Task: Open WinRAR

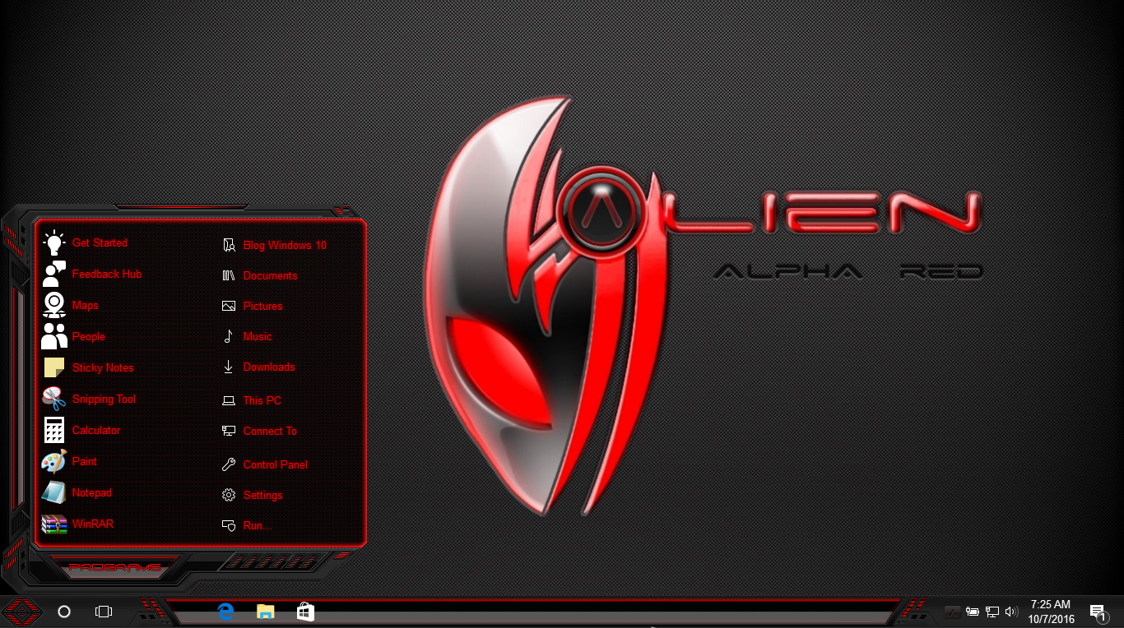Action: [x=91, y=524]
